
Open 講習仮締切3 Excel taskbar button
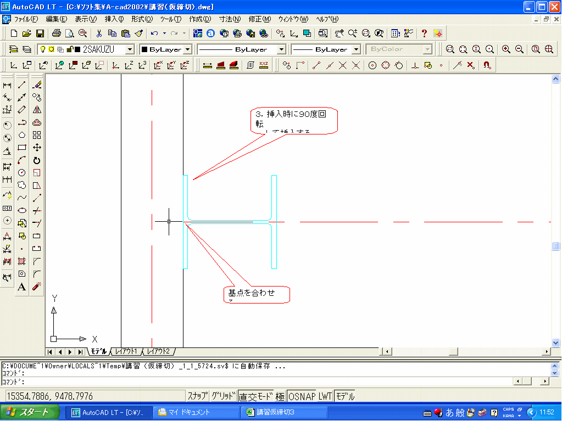coord(283,412)
